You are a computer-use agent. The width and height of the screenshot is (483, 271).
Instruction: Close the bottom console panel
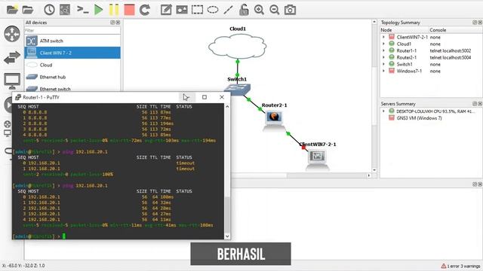(x=480, y=184)
